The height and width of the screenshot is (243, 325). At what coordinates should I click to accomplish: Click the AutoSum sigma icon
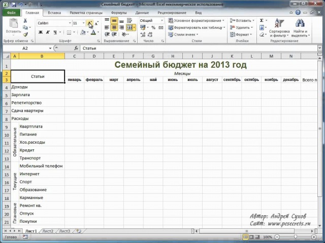click(262, 20)
